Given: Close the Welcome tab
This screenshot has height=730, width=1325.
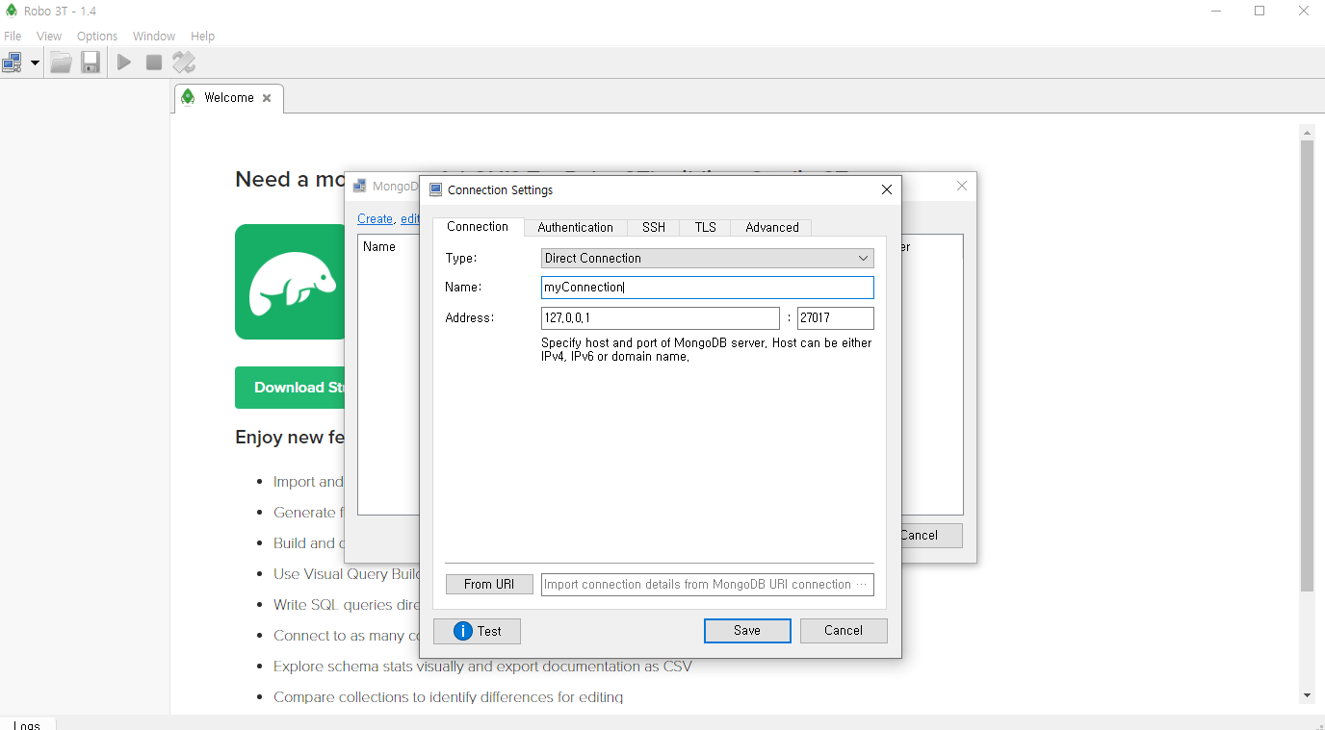Looking at the screenshot, I should [x=267, y=98].
